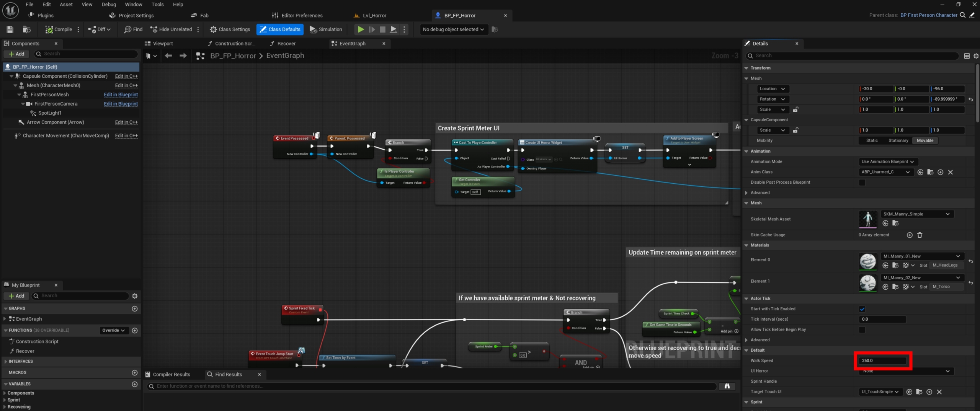
Task: Open the graph bookmarks dropdown
Action: point(151,56)
